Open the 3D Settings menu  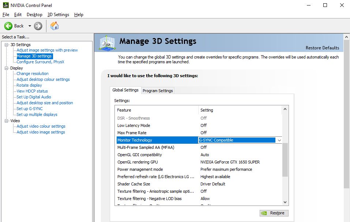coord(58,15)
